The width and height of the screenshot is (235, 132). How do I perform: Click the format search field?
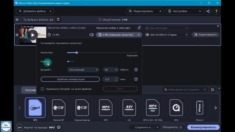(184, 89)
